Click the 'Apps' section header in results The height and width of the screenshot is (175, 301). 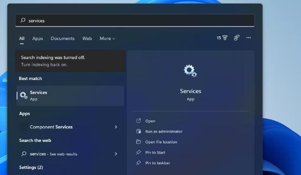(24, 114)
